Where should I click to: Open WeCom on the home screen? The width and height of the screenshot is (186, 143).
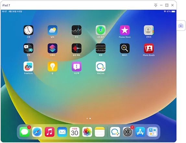click(x=100, y=67)
